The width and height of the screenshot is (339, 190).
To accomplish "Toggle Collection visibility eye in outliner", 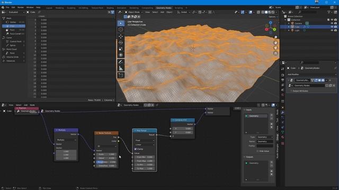I will click(x=332, y=20).
